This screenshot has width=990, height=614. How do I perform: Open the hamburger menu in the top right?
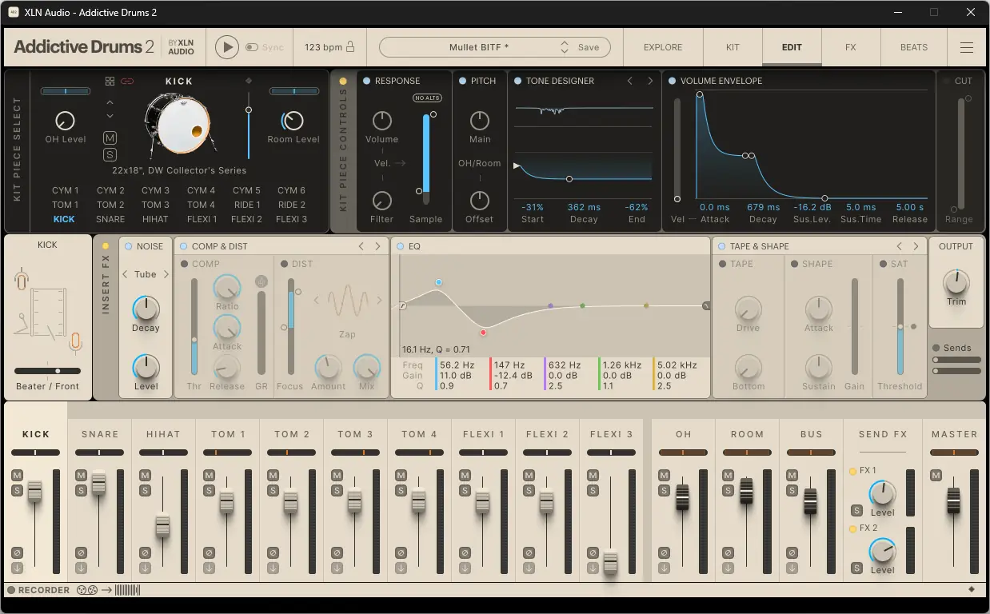pos(966,47)
